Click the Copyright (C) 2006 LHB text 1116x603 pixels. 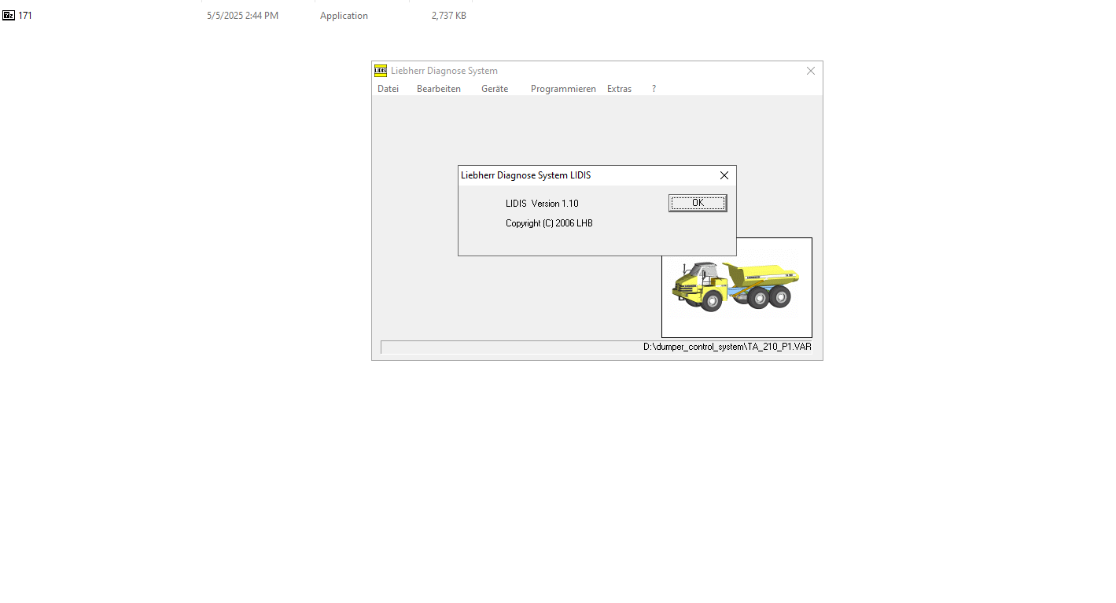[549, 223]
